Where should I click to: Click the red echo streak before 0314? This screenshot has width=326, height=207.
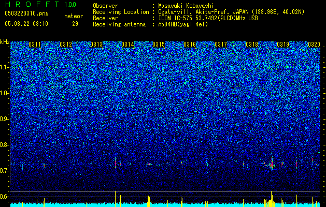115,163
